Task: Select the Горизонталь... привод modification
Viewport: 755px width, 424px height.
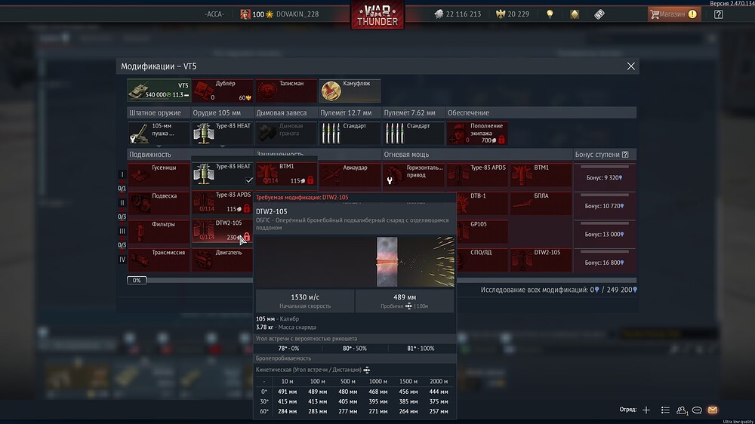Action: 413,175
